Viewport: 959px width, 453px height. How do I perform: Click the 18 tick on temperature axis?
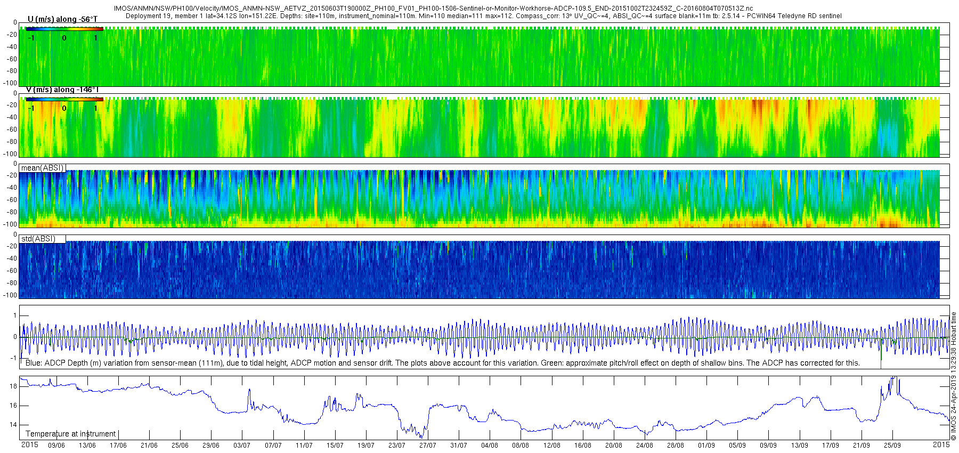13,386
